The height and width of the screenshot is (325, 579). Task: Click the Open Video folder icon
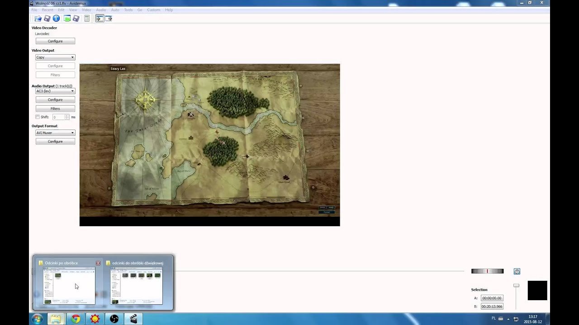point(38,19)
